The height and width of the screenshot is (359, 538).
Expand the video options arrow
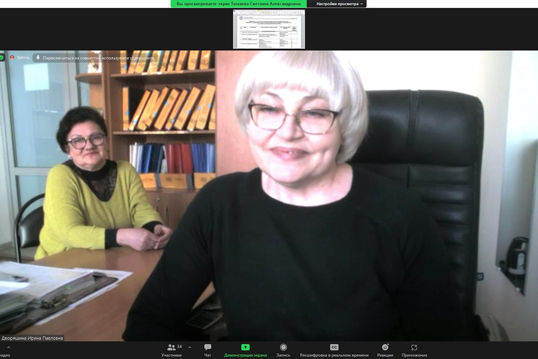tap(9, 347)
